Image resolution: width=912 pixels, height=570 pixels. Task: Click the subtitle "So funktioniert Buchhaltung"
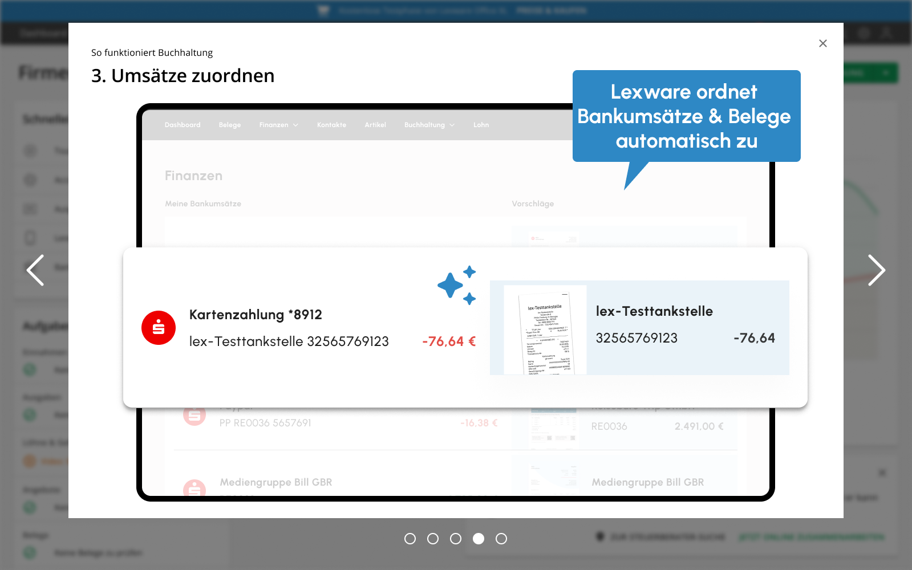(x=152, y=52)
